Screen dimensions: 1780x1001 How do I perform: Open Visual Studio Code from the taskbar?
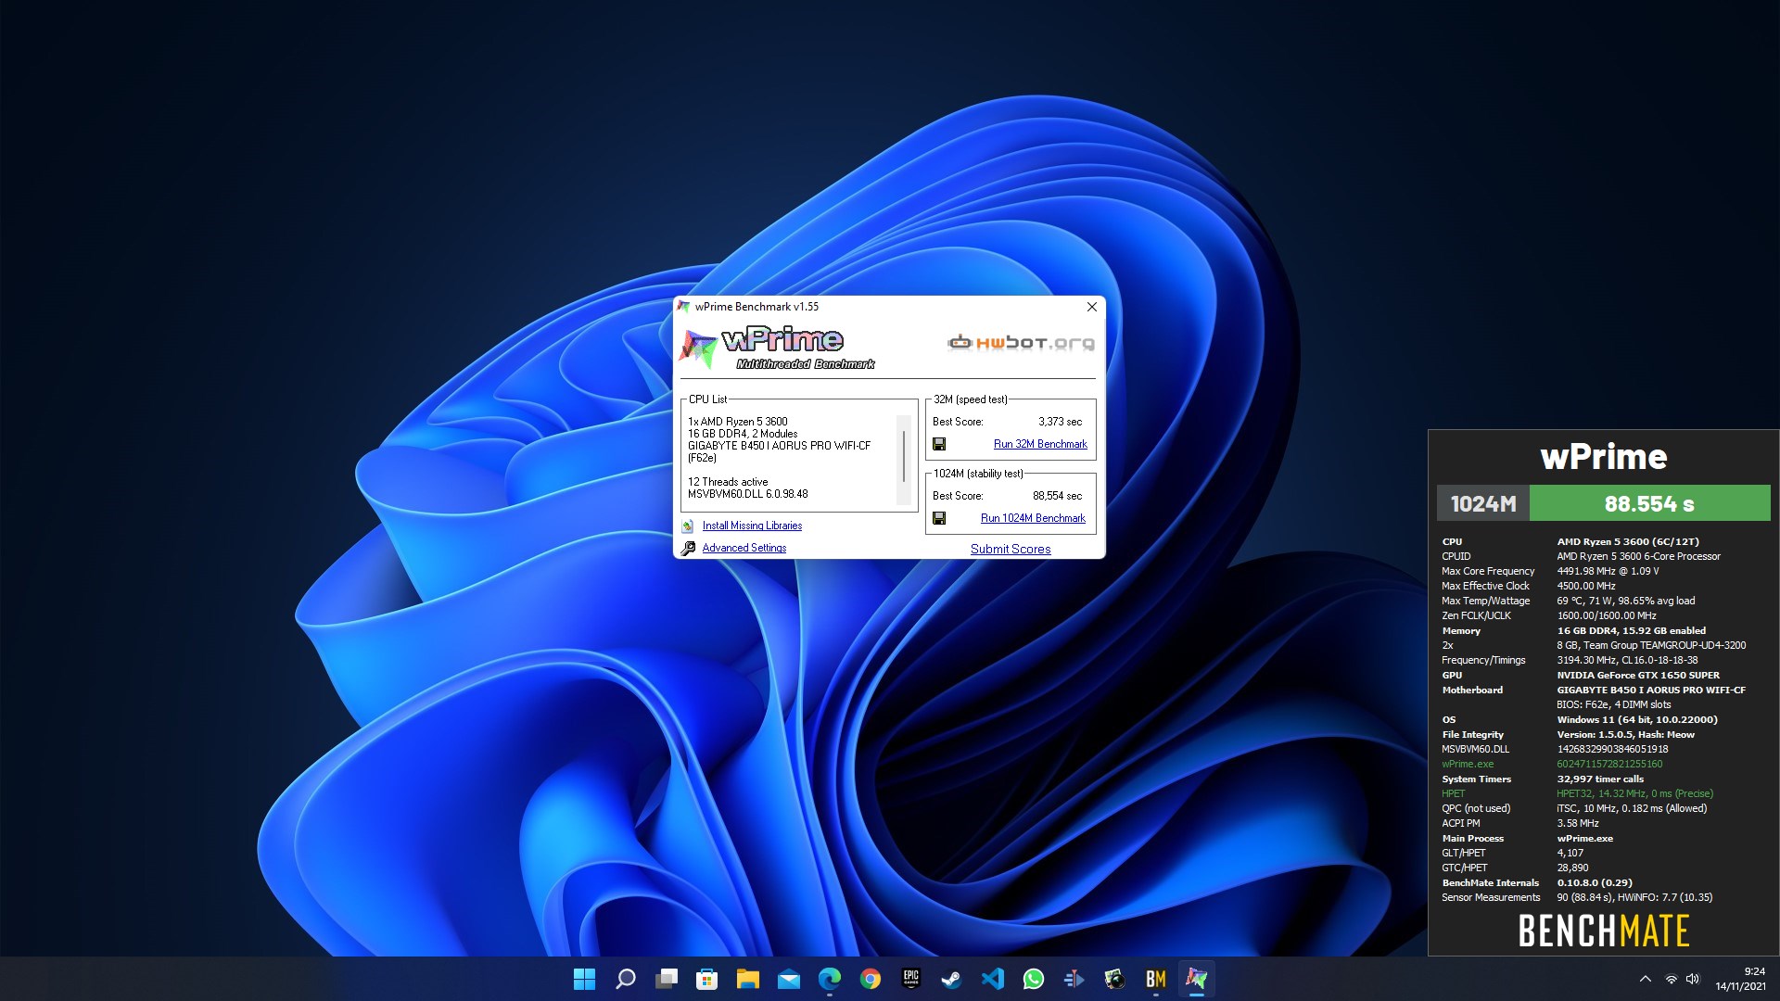coord(993,979)
